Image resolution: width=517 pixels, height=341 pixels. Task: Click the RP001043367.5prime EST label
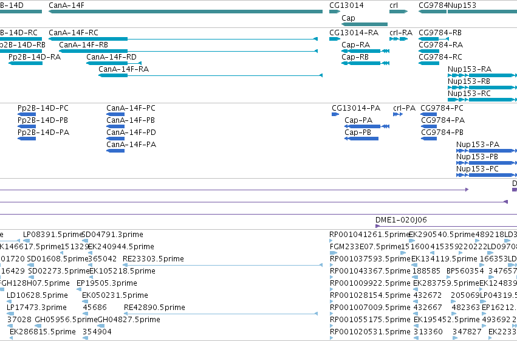click(370, 271)
